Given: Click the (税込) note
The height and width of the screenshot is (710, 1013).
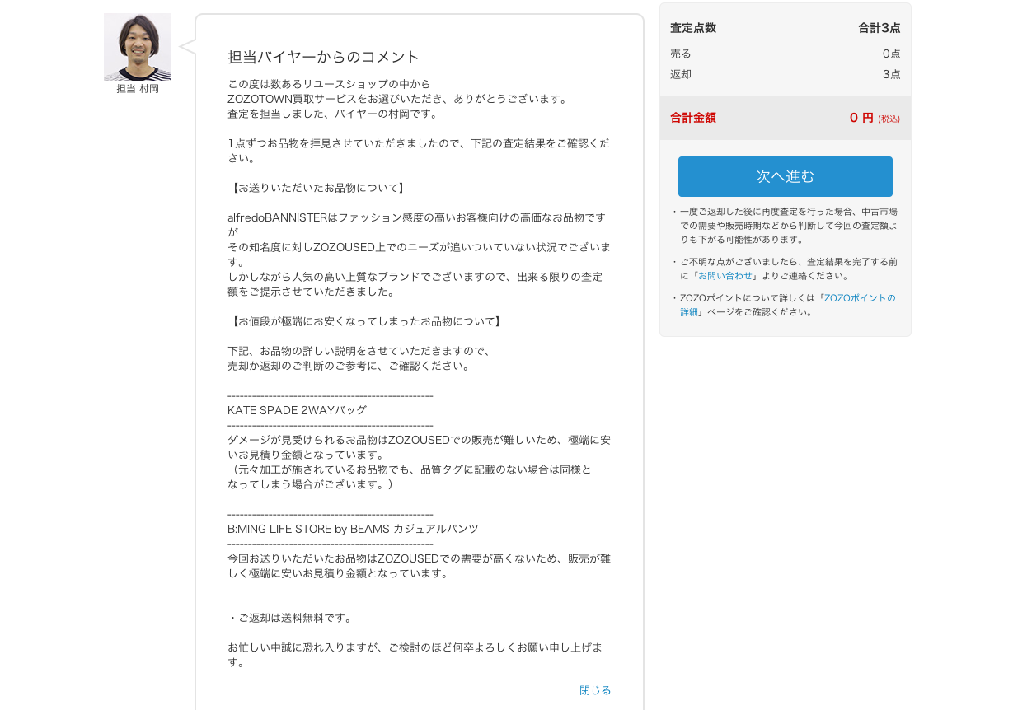Looking at the screenshot, I should pyautogui.click(x=889, y=119).
